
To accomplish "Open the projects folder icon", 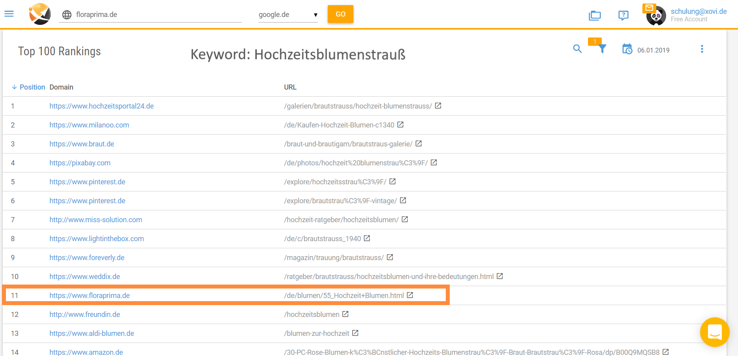I will [x=595, y=15].
